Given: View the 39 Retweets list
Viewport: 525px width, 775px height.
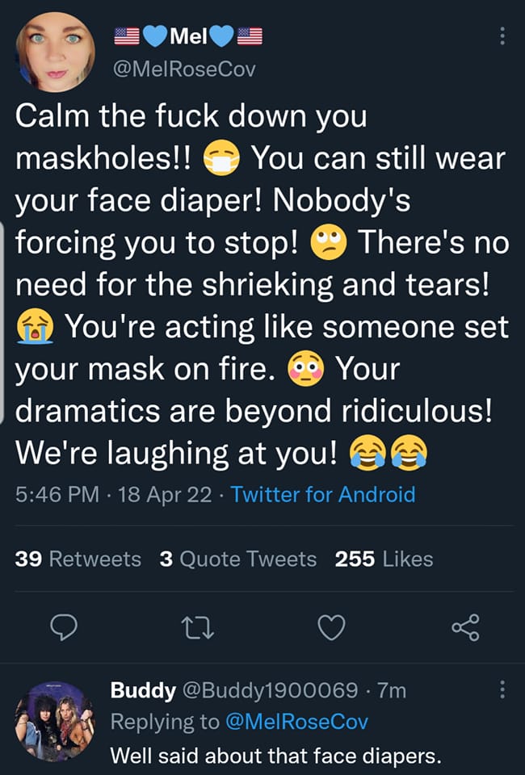Looking at the screenshot, I should (x=78, y=559).
